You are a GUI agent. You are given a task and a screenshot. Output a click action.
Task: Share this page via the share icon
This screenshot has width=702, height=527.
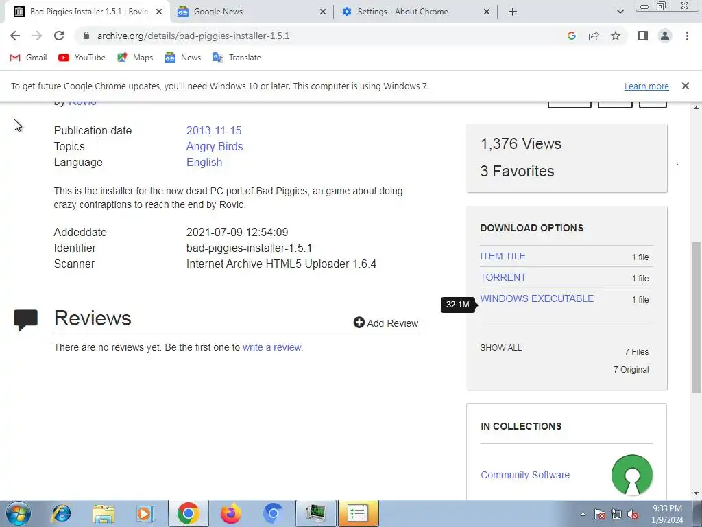594,36
